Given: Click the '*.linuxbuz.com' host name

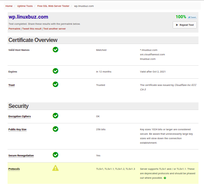Looking at the screenshot, I should coord(149,50).
